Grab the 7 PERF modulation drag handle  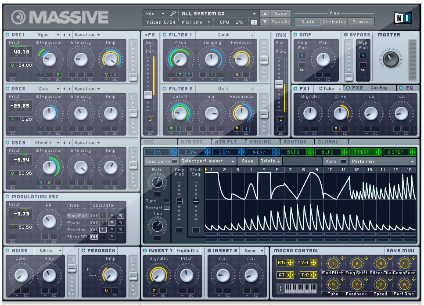(378, 152)
